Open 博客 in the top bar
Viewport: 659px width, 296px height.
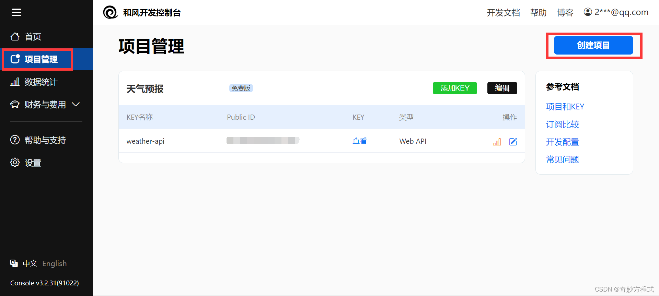click(x=565, y=13)
